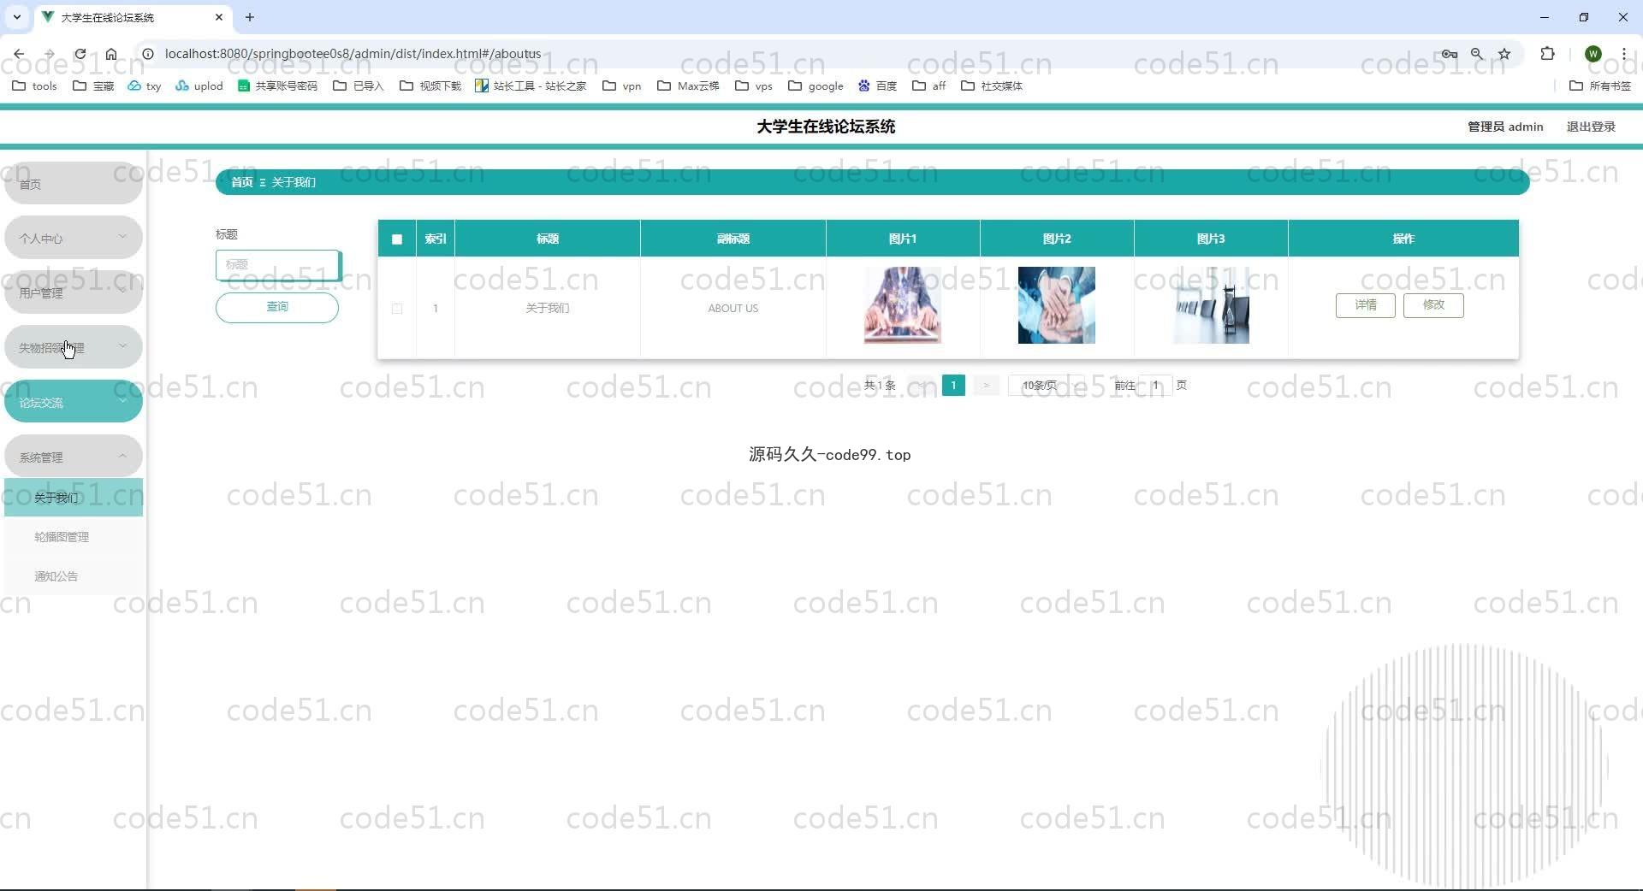Open txy bookmark
Image resolution: width=1643 pixels, height=891 pixels.
pyautogui.click(x=144, y=86)
